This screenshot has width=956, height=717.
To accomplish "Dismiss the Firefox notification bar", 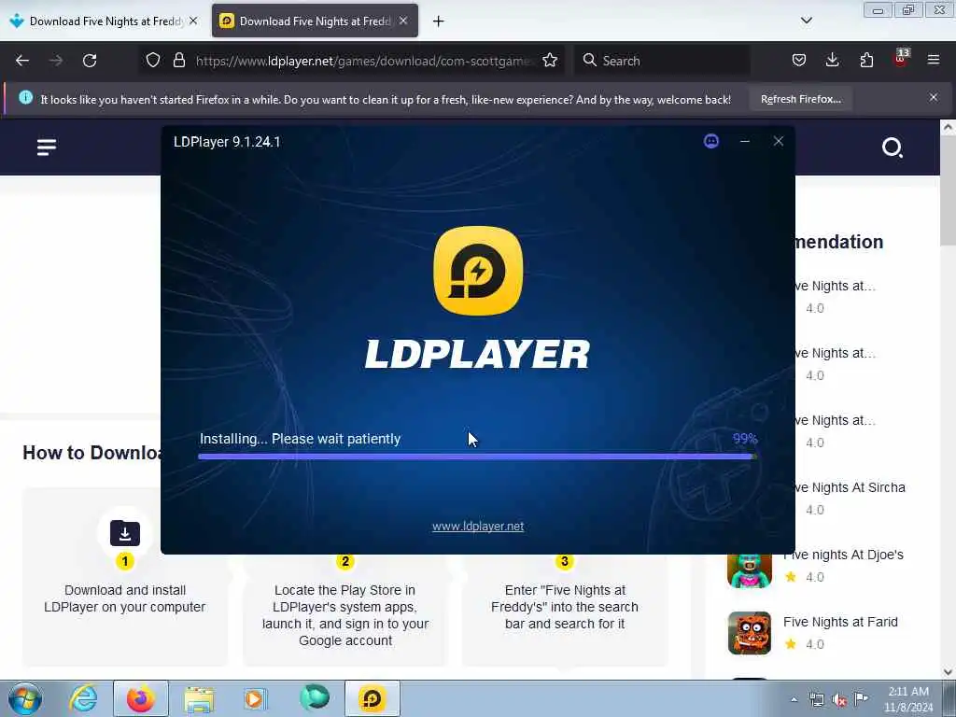I will pyautogui.click(x=933, y=97).
